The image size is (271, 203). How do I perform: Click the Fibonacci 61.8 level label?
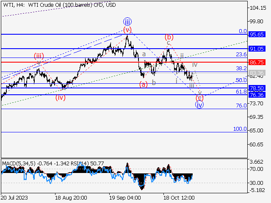point(241,92)
